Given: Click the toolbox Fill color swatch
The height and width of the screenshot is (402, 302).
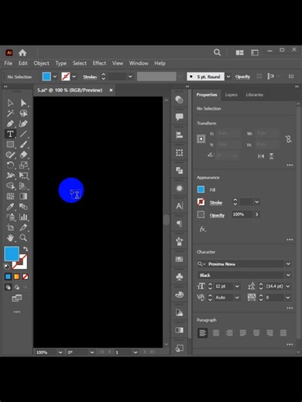Looking at the screenshot, I should 12,254.
